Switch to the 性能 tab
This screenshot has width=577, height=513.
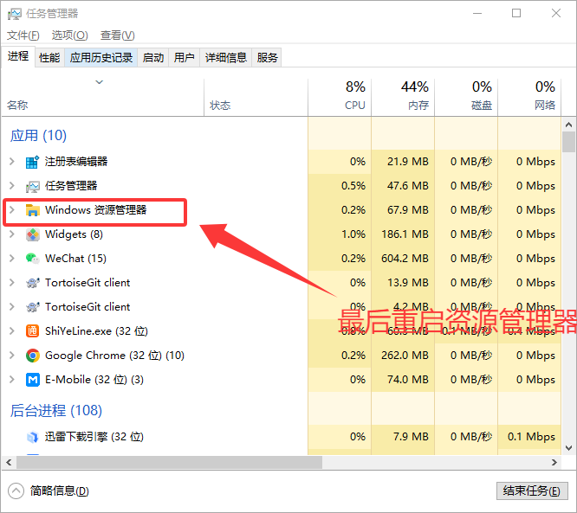click(x=49, y=58)
